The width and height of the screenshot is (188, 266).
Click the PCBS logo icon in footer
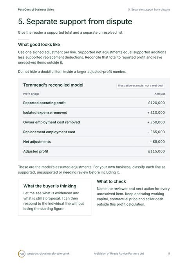22,253
